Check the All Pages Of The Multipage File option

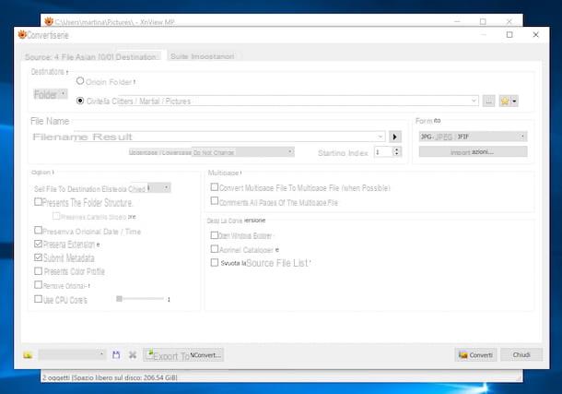click(x=214, y=201)
